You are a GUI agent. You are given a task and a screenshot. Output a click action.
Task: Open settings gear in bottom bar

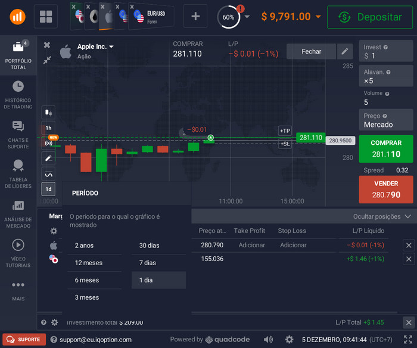pyautogui.click(x=289, y=340)
